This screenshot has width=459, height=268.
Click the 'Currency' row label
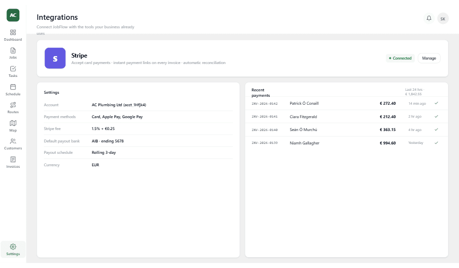pos(52,165)
